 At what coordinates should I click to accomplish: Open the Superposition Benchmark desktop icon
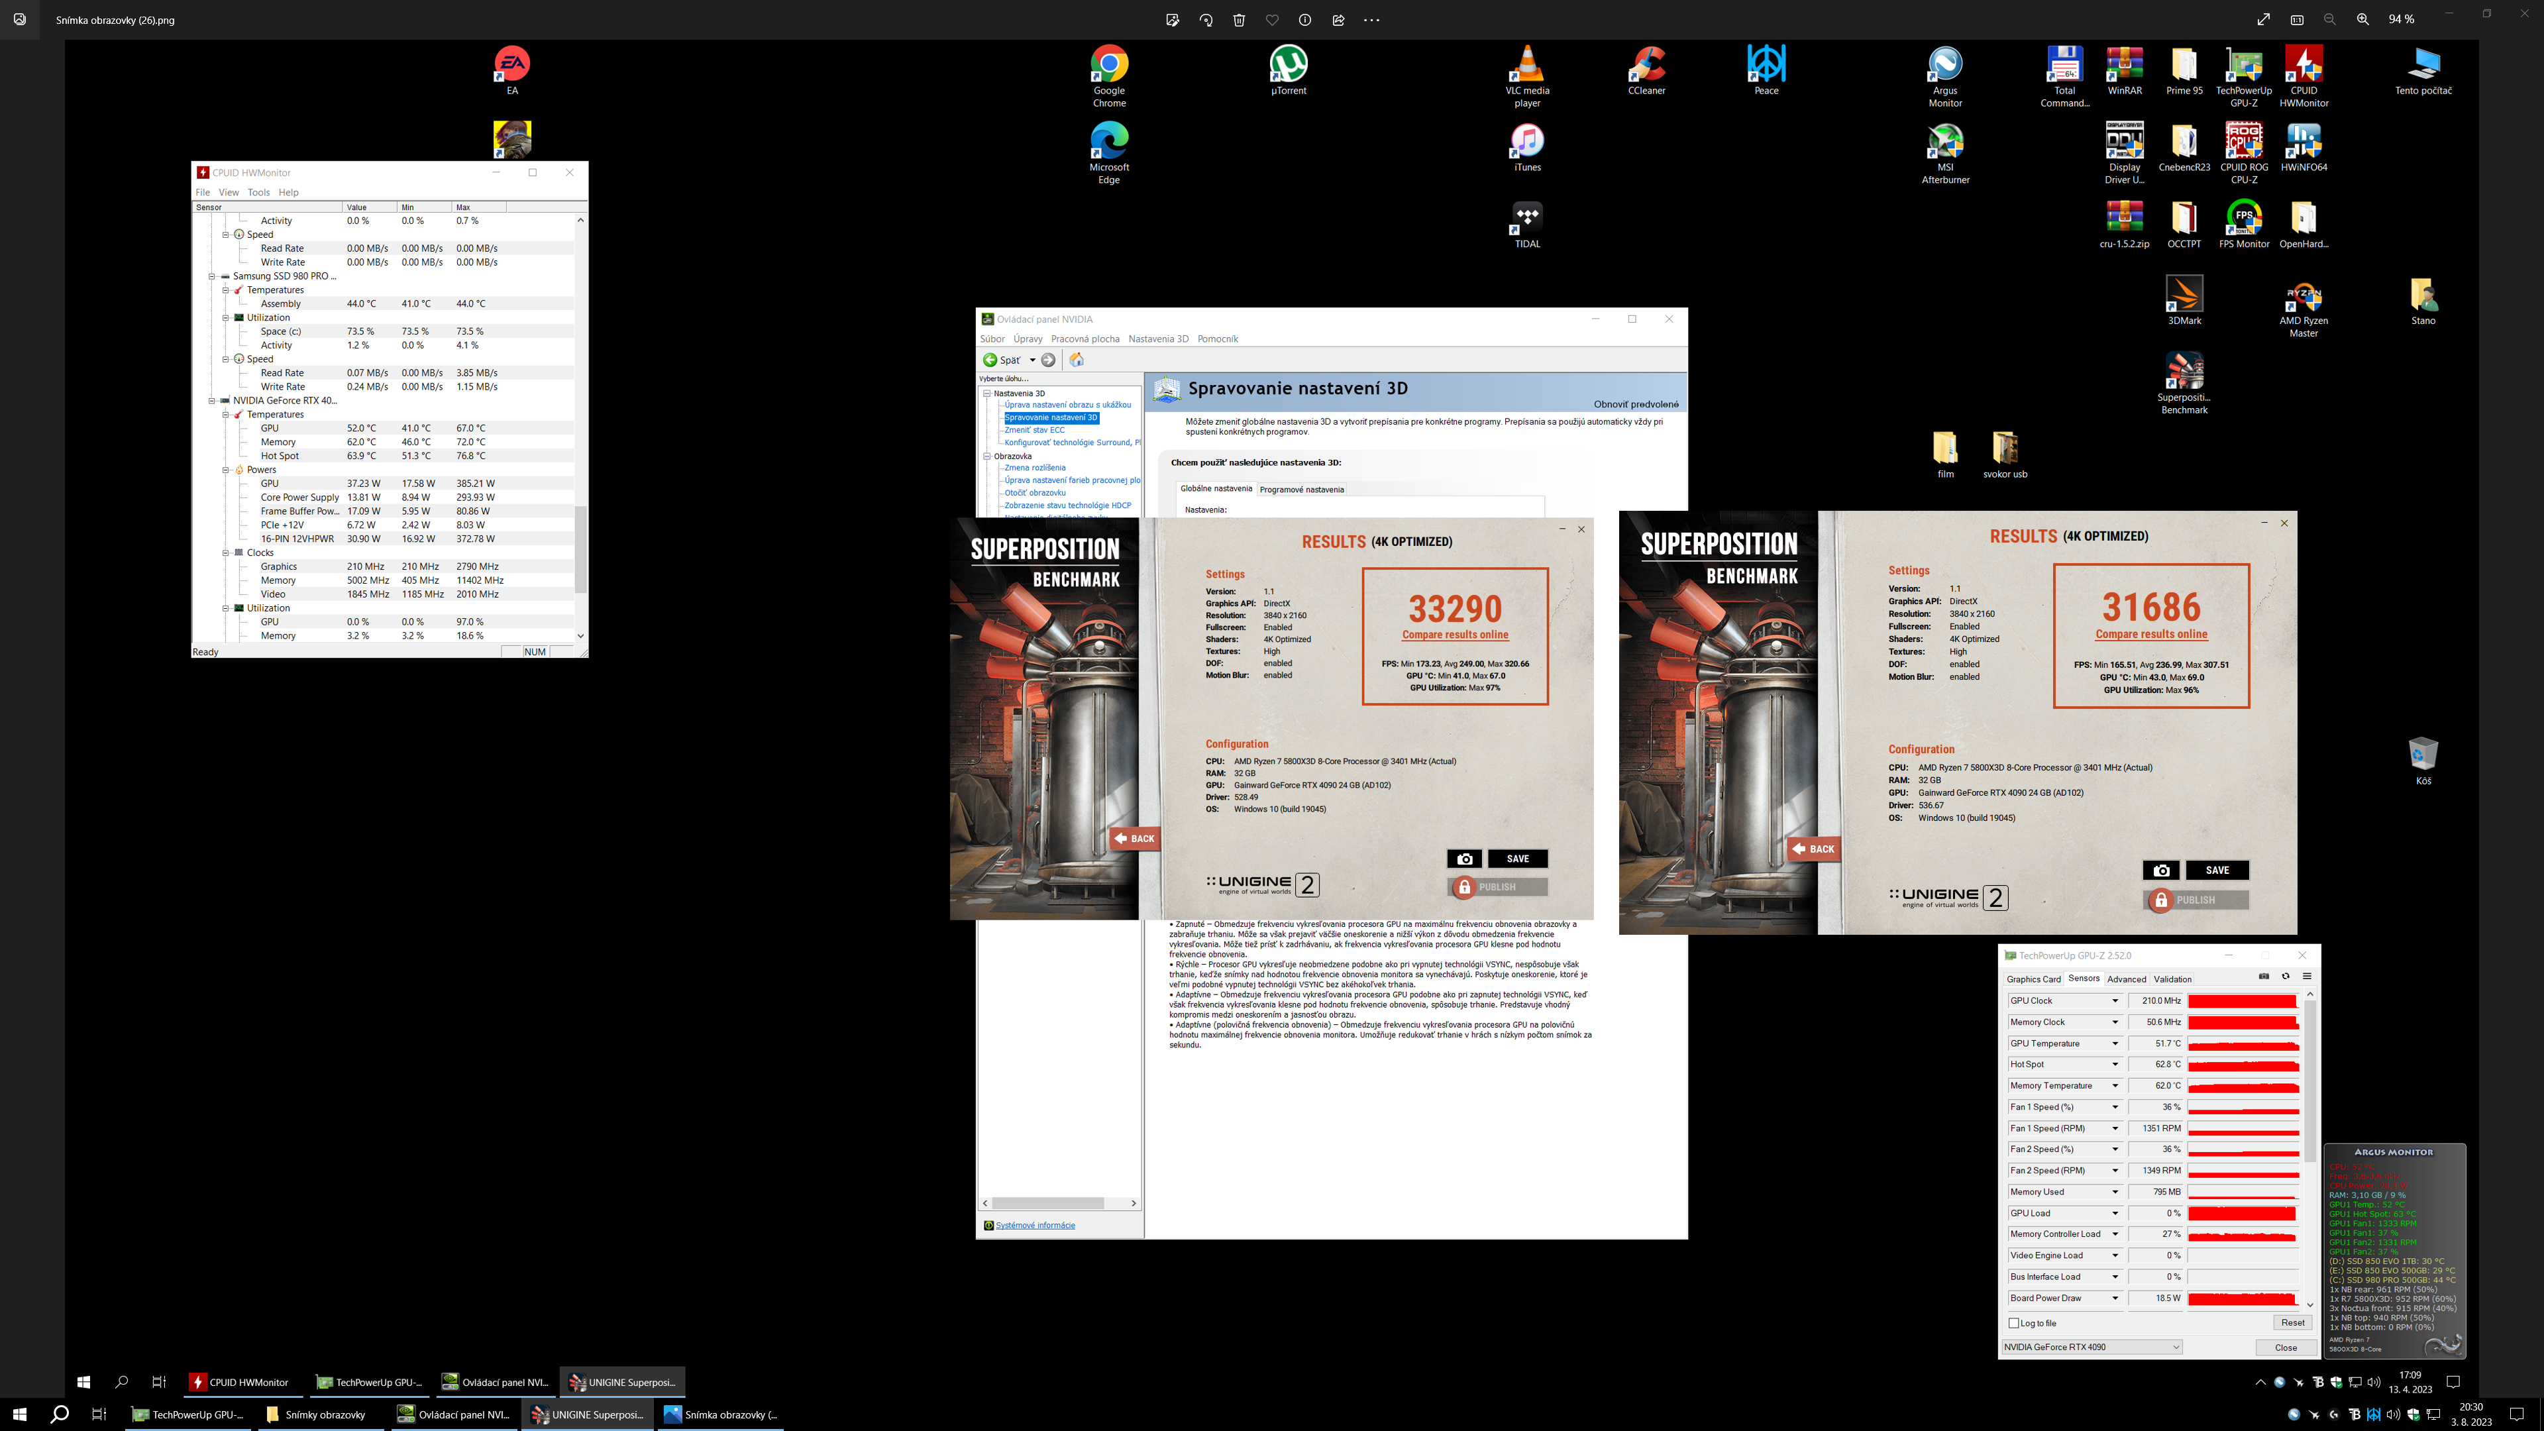2184,383
